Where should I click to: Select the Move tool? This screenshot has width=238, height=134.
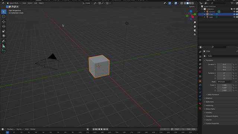(4, 22)
